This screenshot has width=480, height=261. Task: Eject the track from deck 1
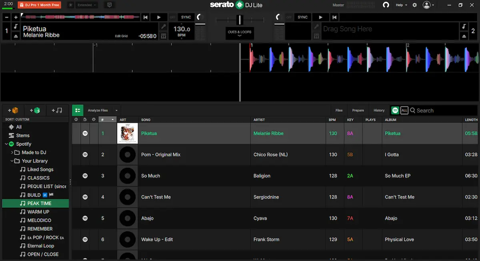16,36
